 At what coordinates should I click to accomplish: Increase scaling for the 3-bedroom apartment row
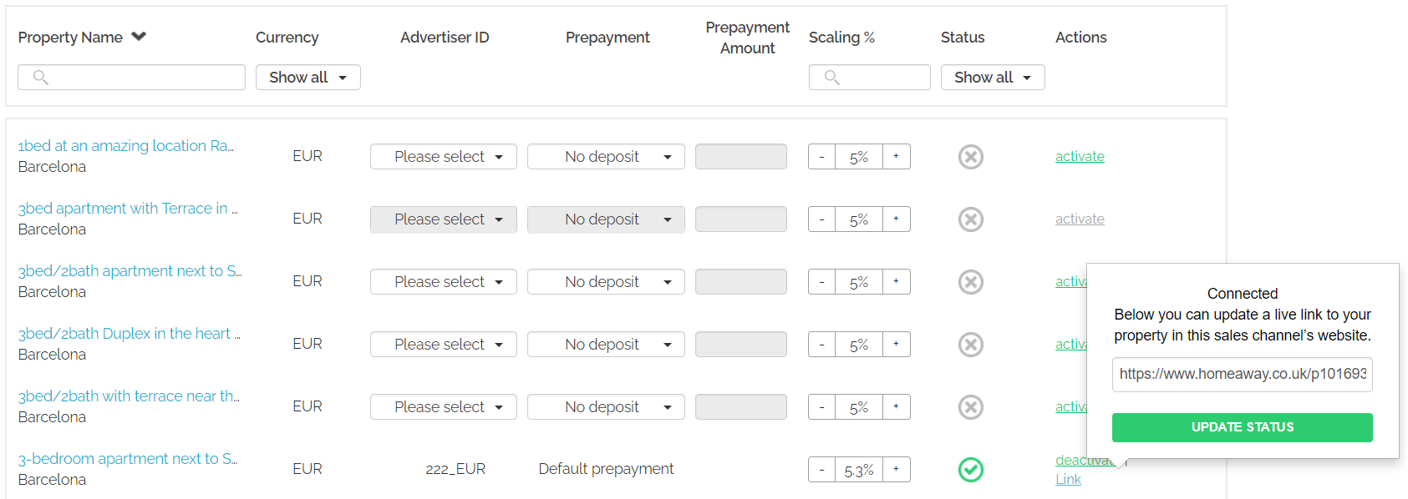click(x=896, y=470)
